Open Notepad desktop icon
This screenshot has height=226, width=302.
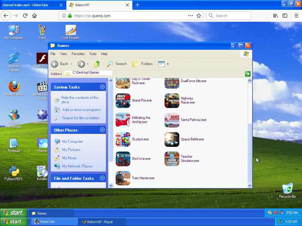[14, 145]
